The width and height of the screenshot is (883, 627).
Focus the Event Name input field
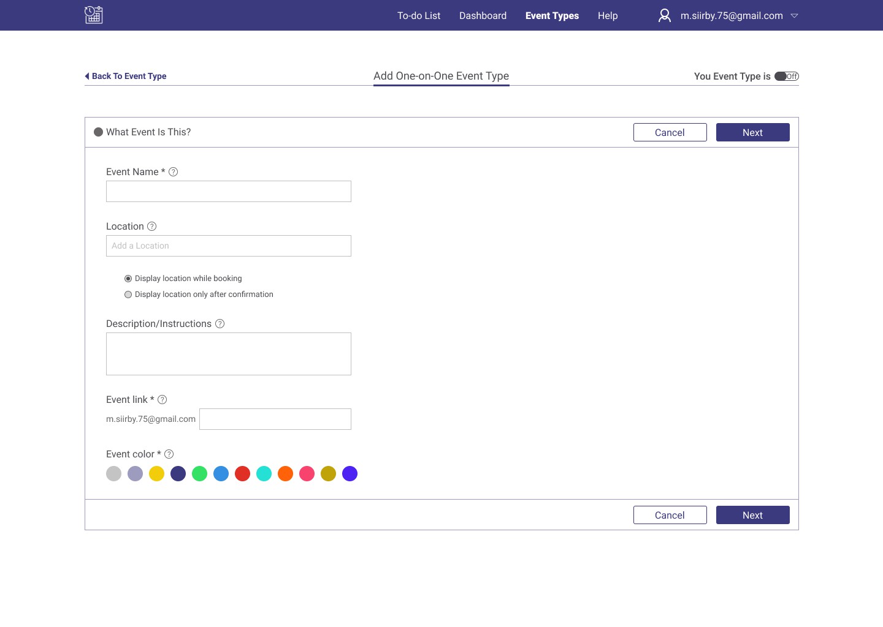click(x=229, y=191)
